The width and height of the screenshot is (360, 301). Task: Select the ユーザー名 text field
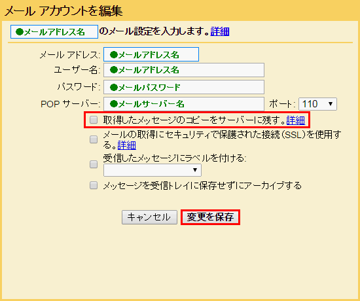184,70
